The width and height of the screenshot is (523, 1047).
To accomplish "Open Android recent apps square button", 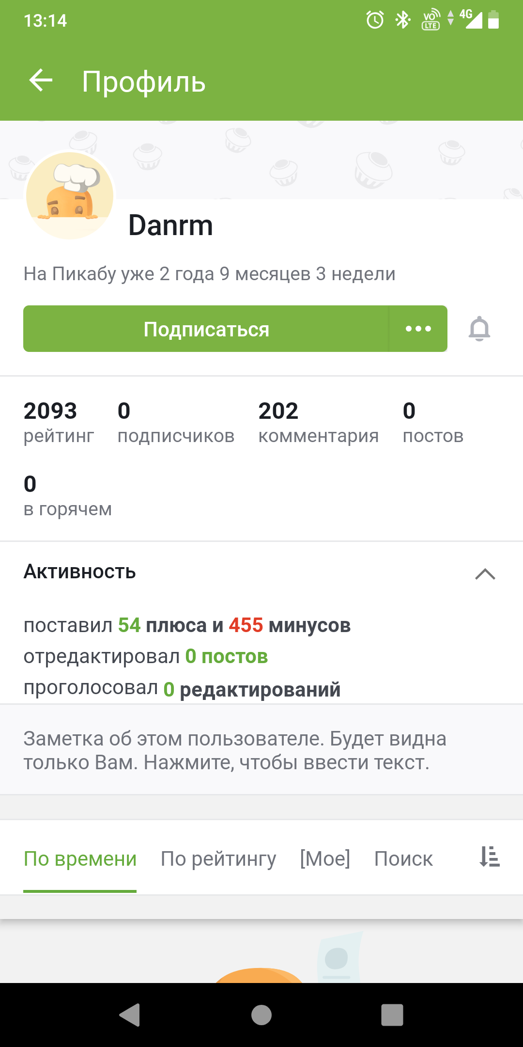I will point(392,1015).
